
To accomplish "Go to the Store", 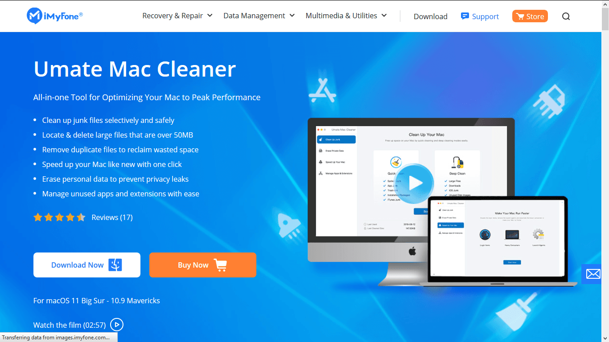I will click(x=530, y=16).
